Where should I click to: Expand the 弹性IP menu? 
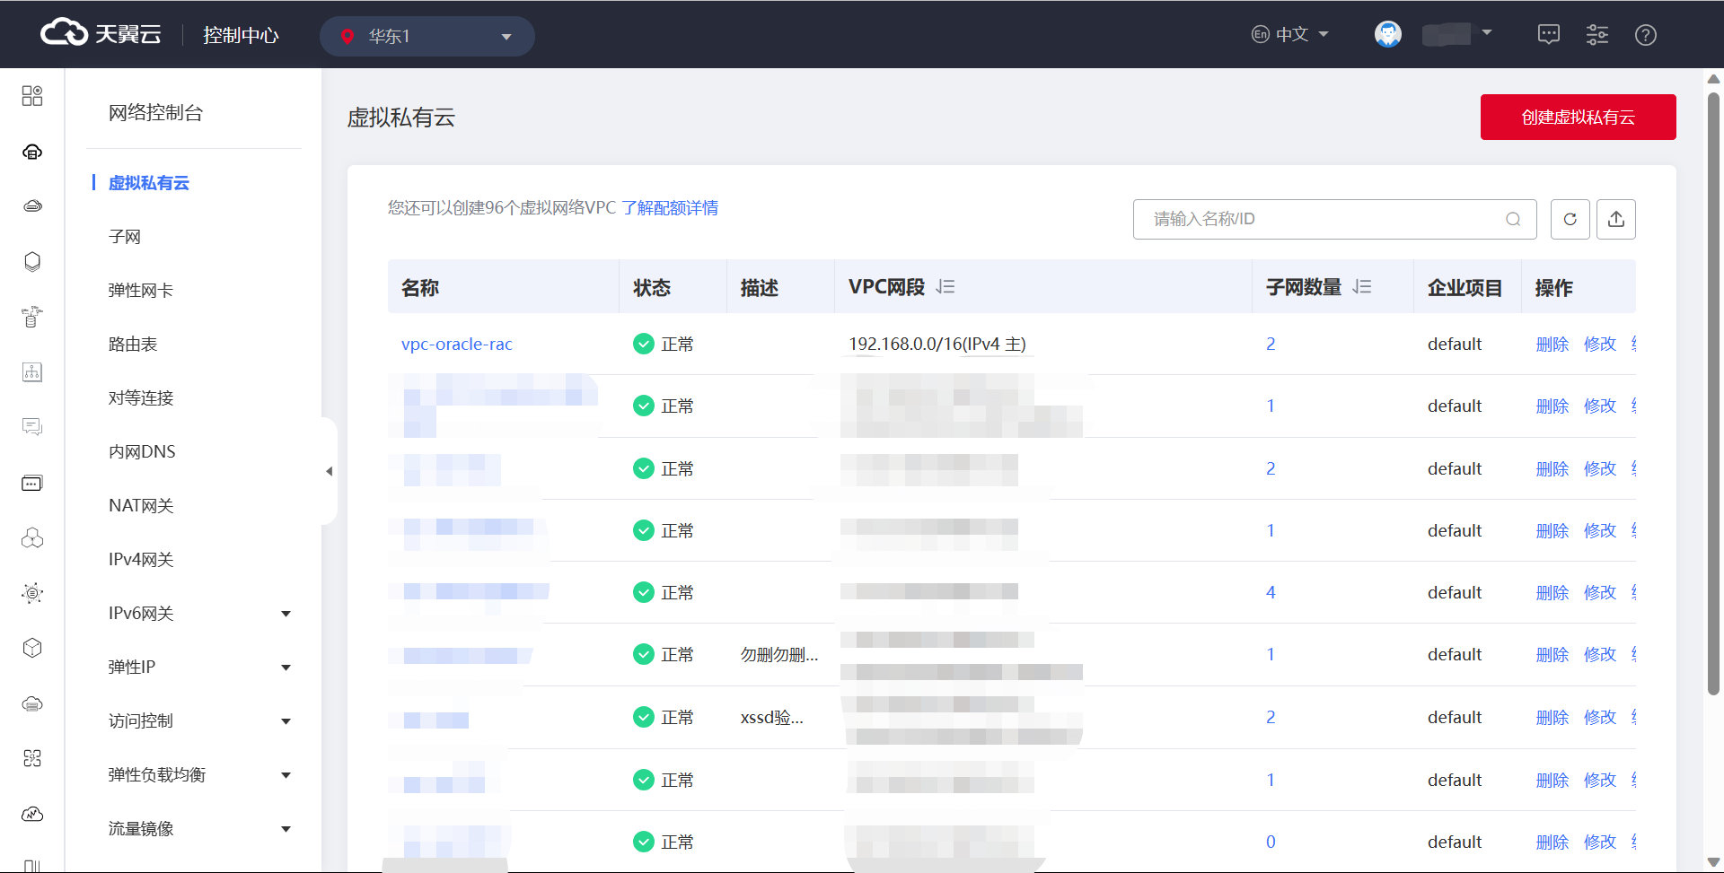coord(286,668)
